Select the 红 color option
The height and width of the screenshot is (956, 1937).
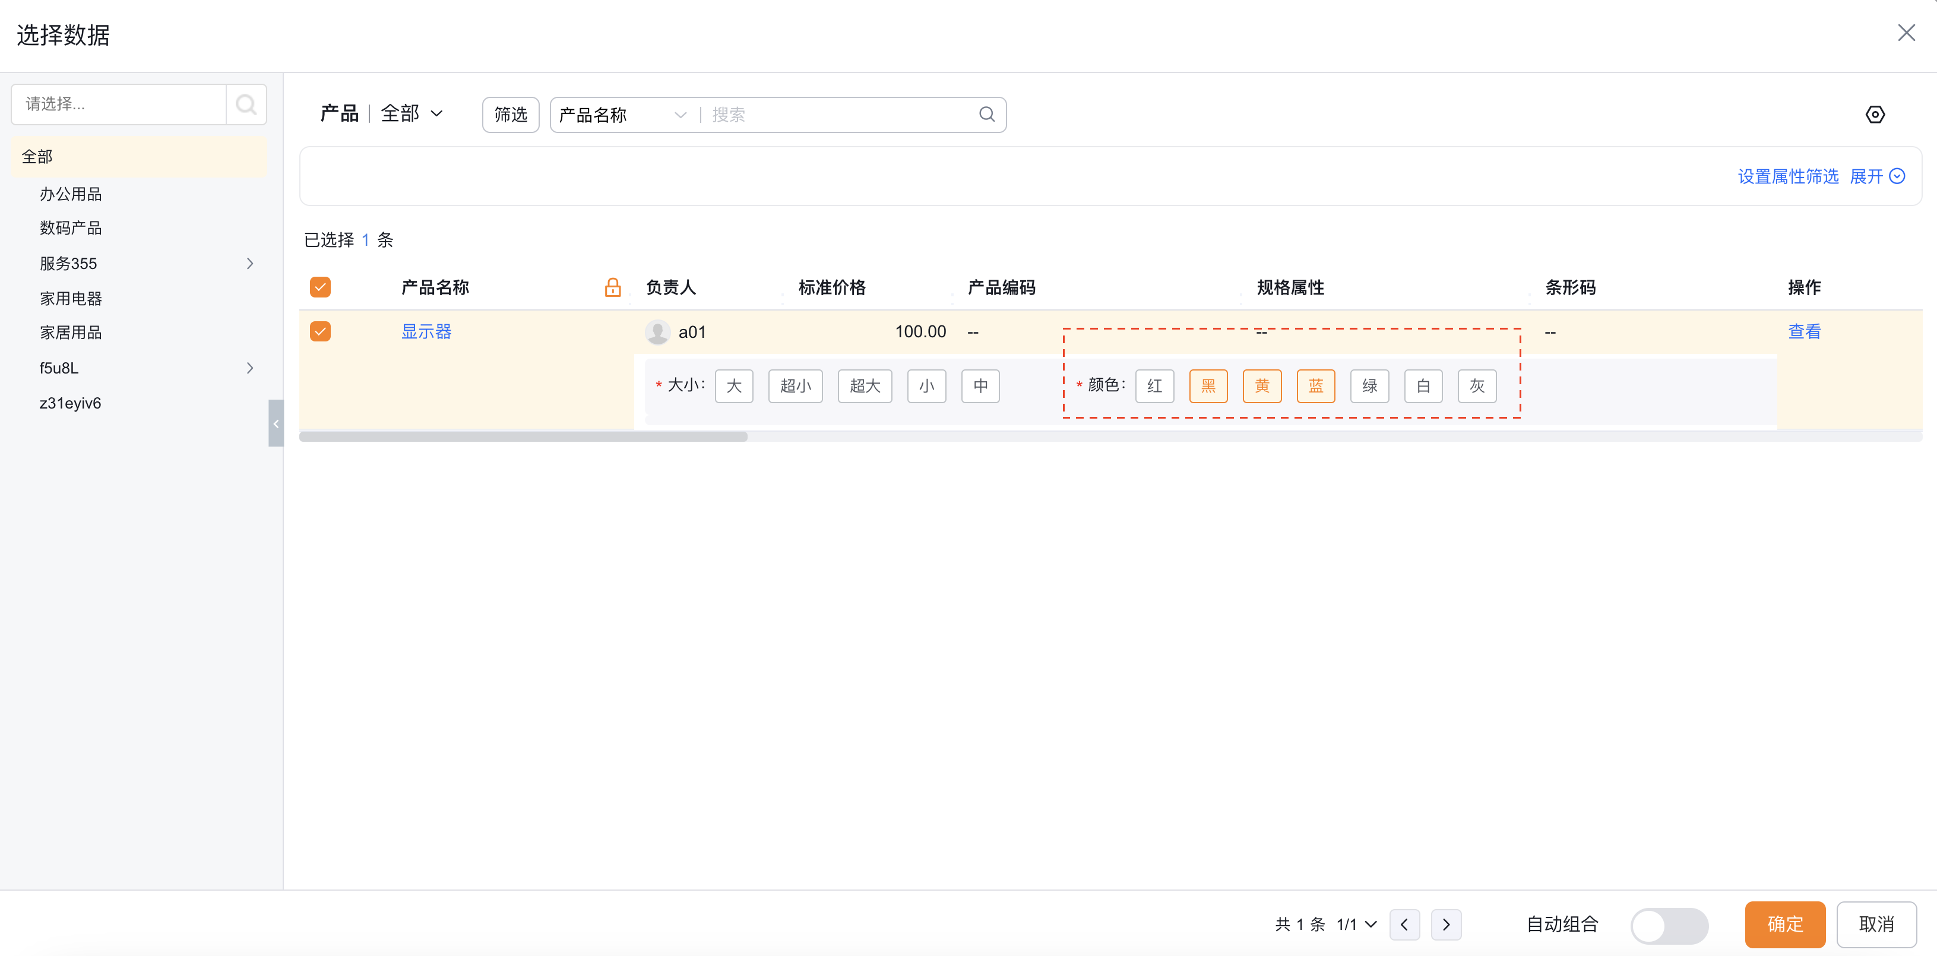click(x=1154, y=386)
